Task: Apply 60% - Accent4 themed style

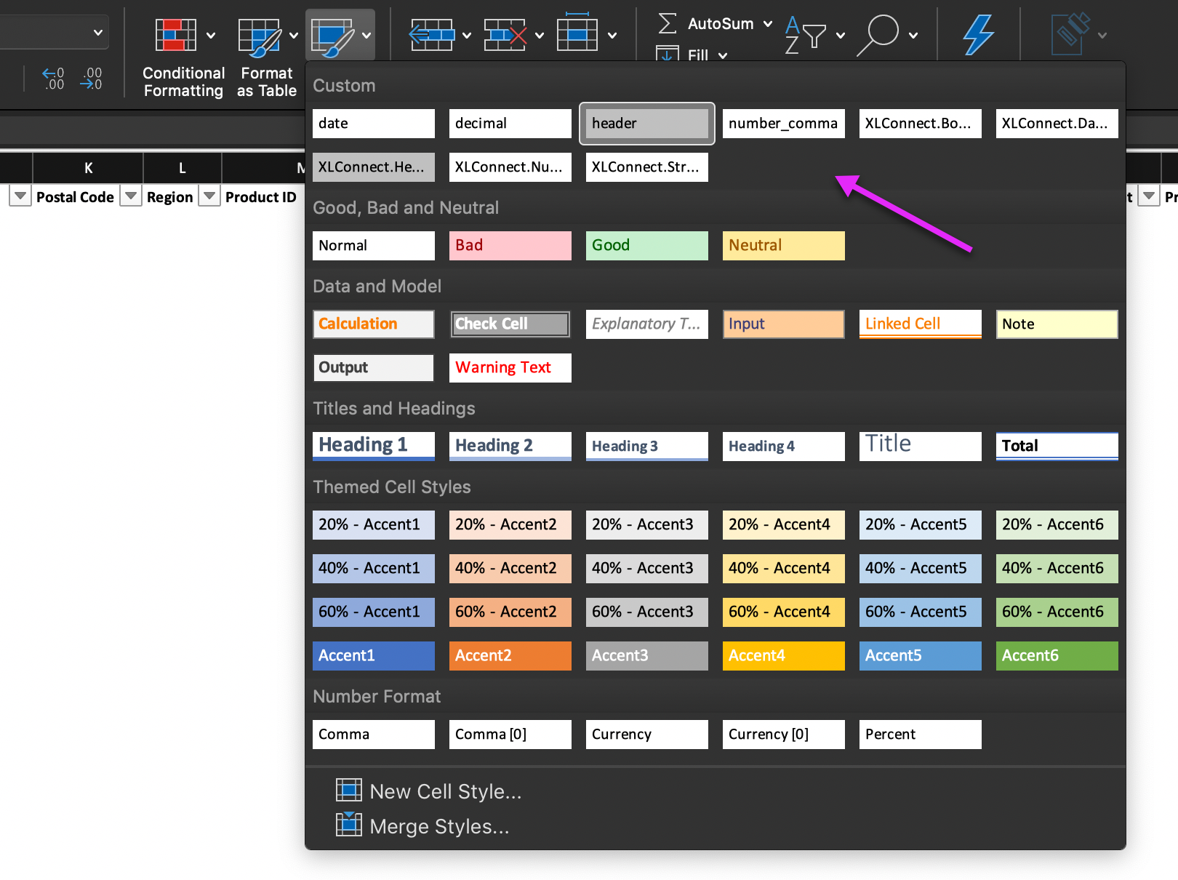Action: [x=784, y=612]
